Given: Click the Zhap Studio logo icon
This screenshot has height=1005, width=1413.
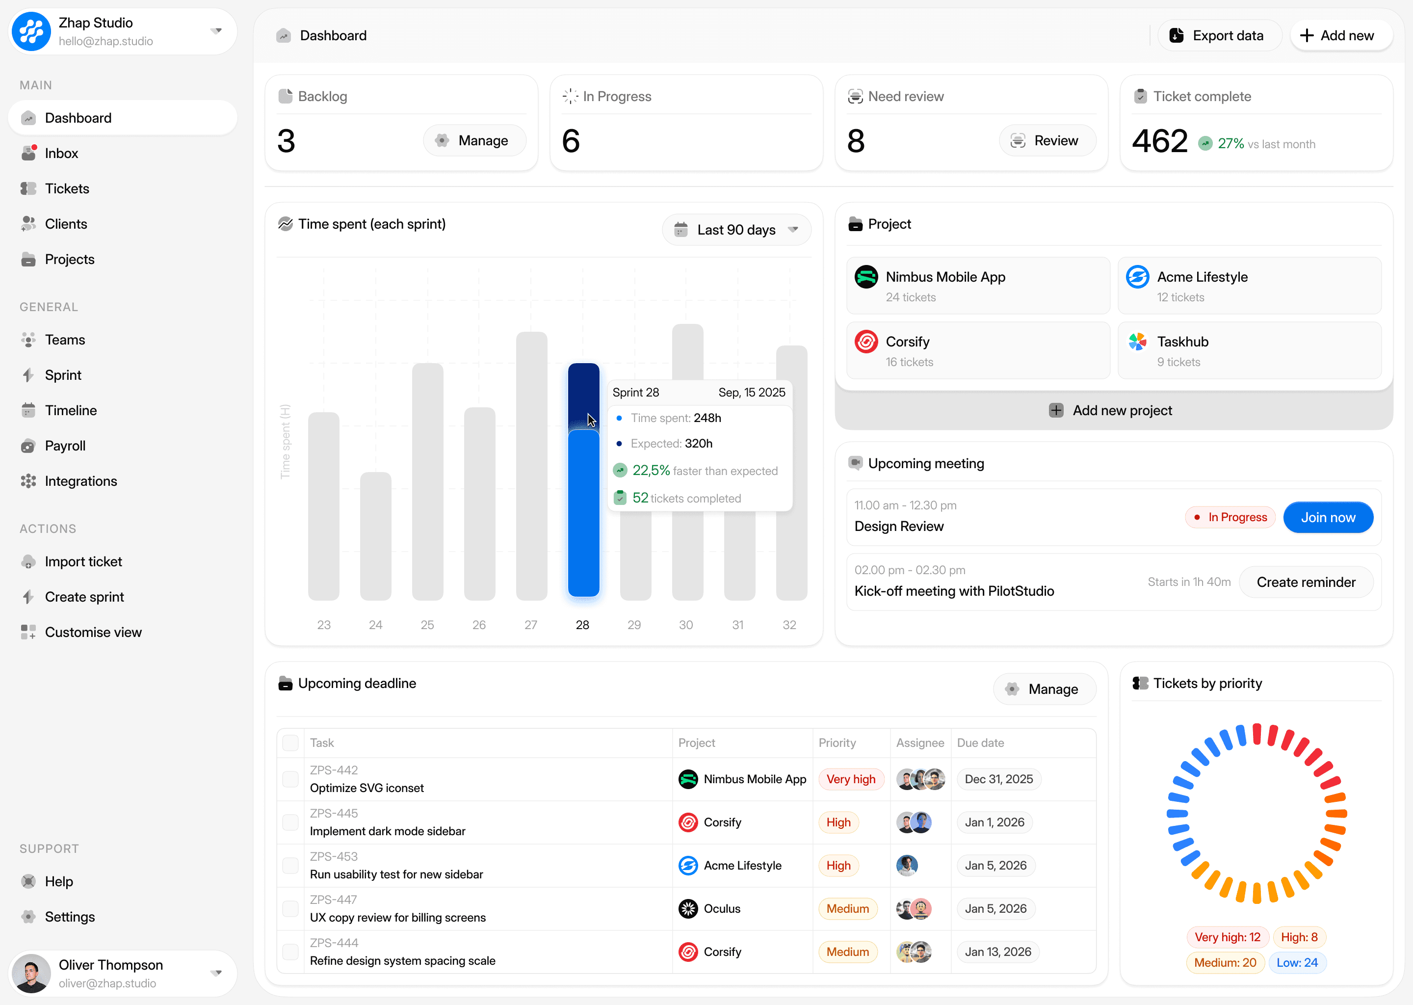Looking at the screenshot, I should (x=31, y=31).
